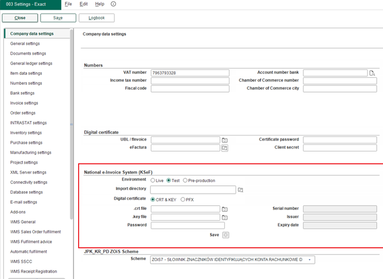
Task: Browse for UBL / fInvoice certificate file
Action: [x=224, y=140]
